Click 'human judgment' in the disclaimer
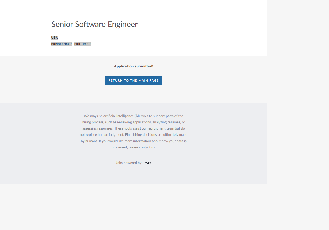The image size is (329, 230). tap(111, 135)
